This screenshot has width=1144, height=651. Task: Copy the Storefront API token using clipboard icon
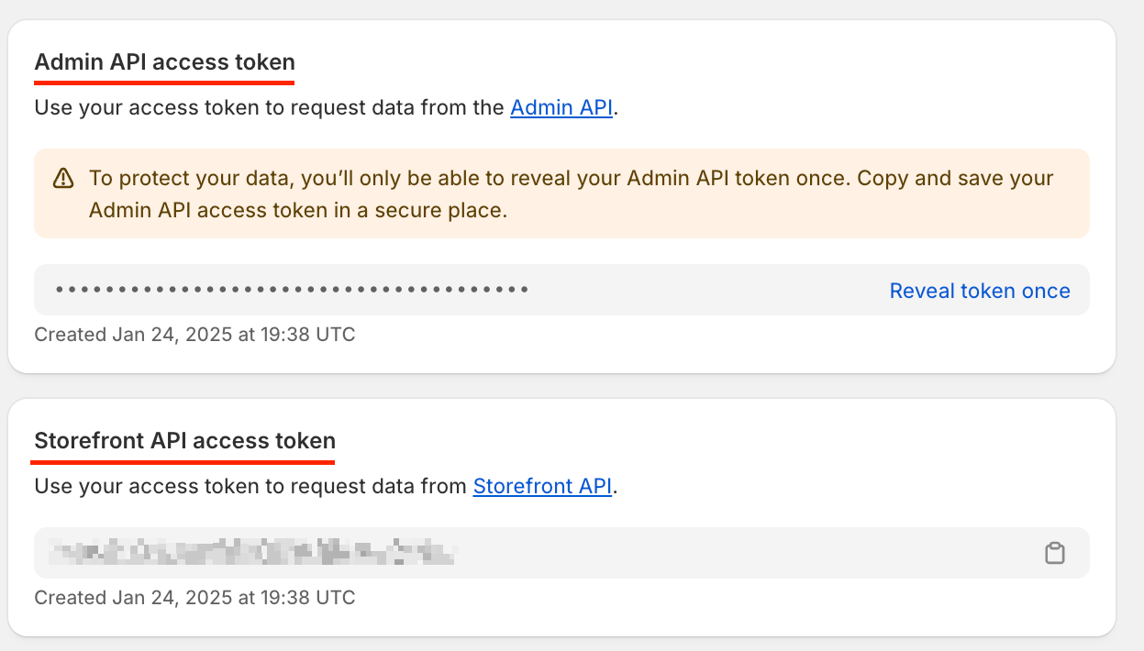(x=1055, y=553)
